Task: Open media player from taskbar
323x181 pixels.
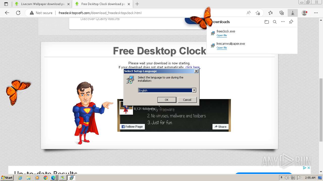Action: tap(37, 178)
